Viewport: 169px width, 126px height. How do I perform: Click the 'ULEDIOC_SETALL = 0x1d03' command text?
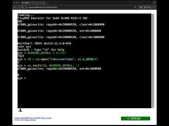pyautogui.click(x=47, y=53)
